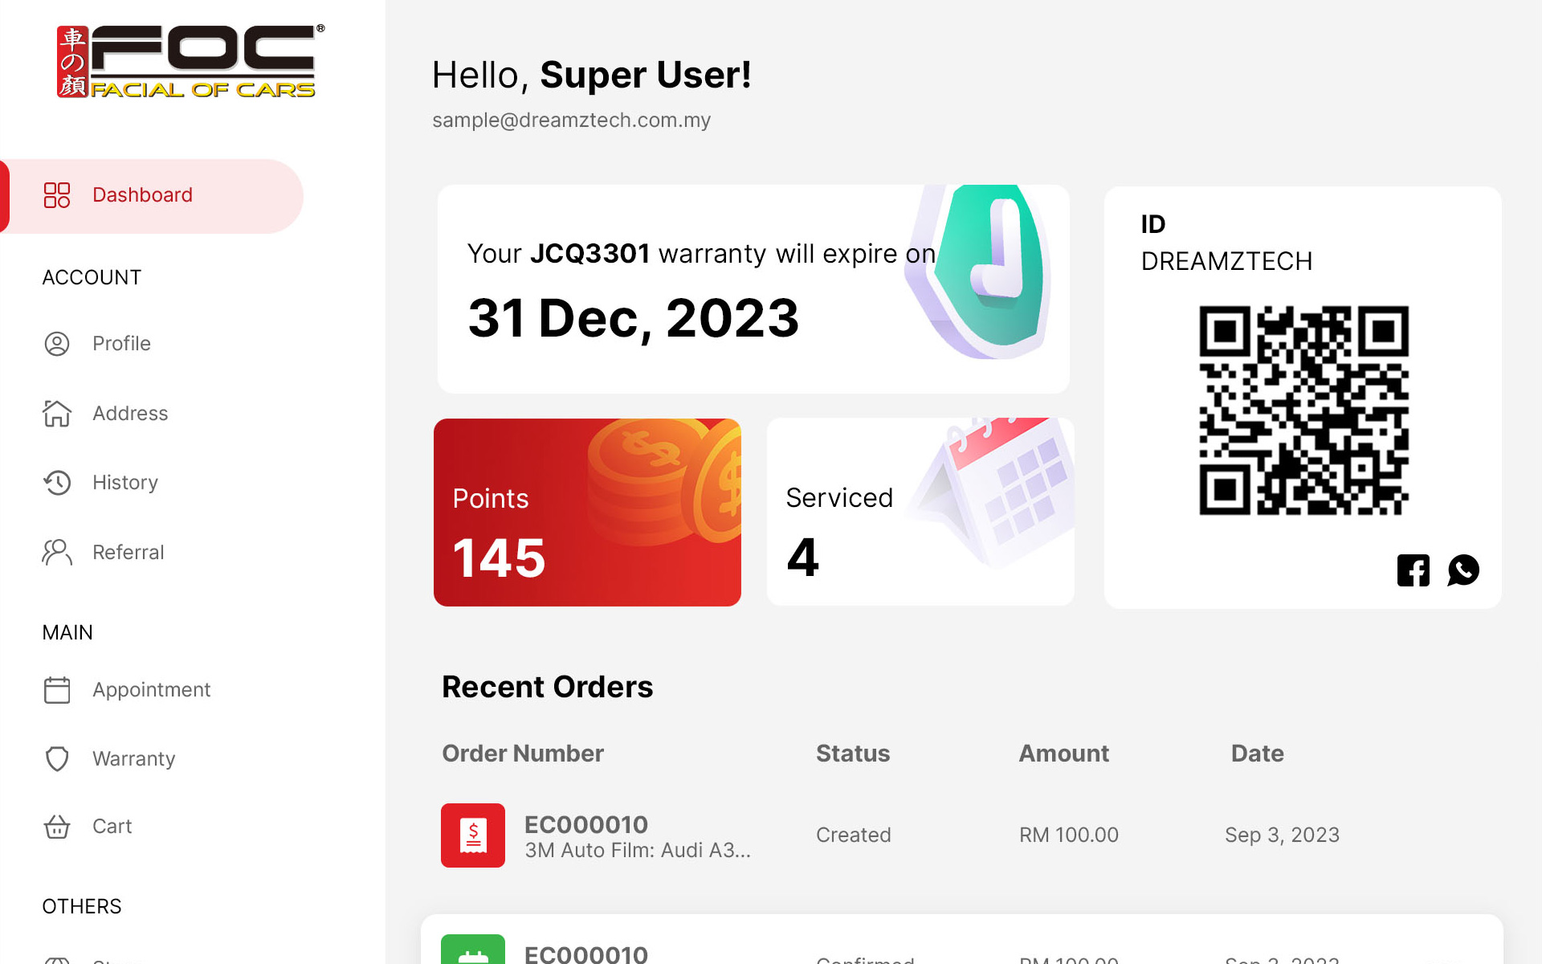Click the sample@dreamztech.com.my email text

pos(571,120)
